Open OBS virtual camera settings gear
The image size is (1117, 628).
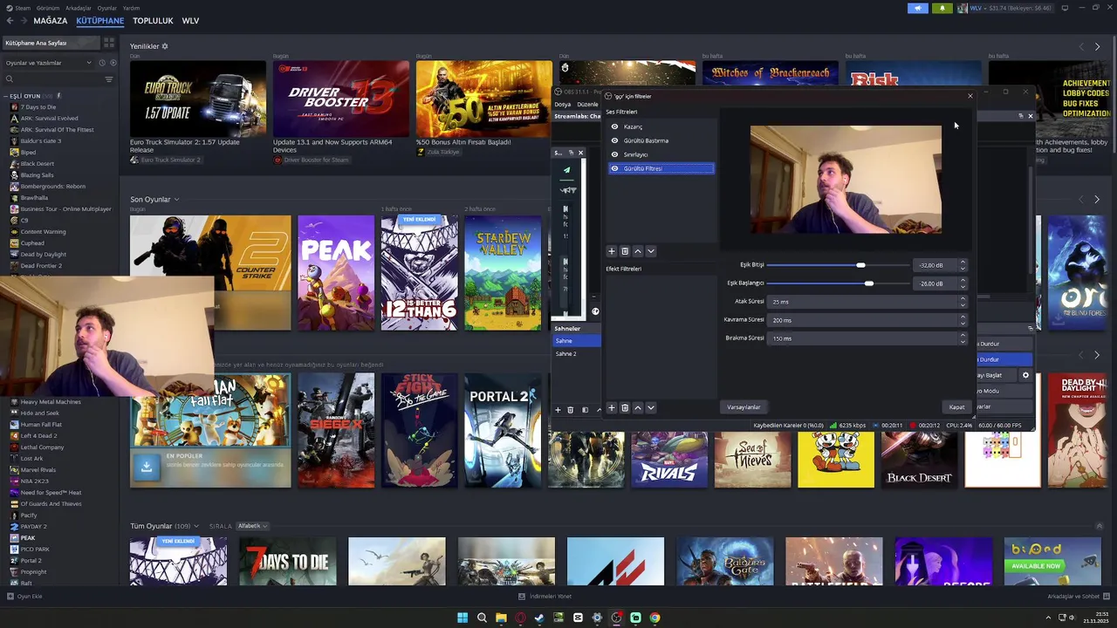(x=1025, y=375)
